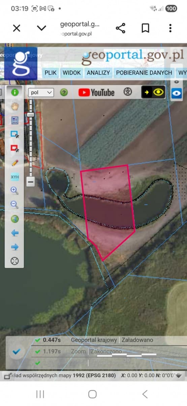
Task: Select the green info identify tool
Action: coord(15,92)
